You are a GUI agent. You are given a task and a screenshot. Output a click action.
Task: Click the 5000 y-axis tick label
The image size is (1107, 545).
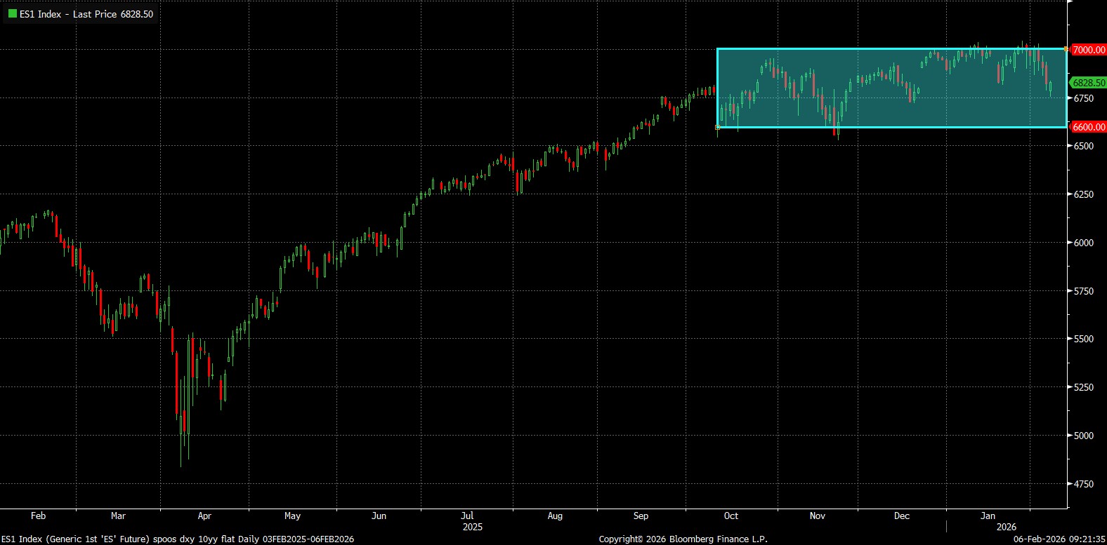tap(1082, 436)
